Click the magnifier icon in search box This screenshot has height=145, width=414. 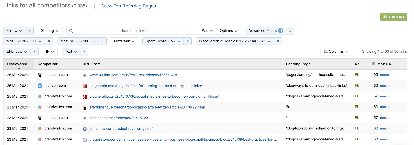coord(71,31)
